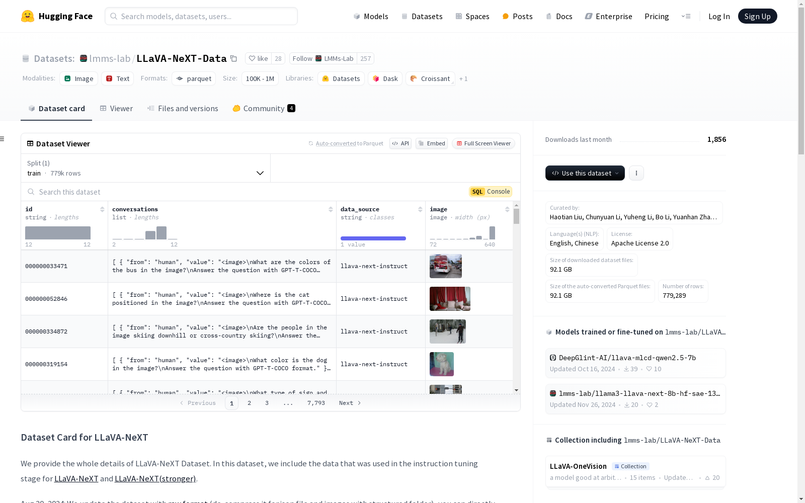Viewport: 805px width, 503px height.
Task: Select the Datasets library tag
Action: (x=341, y=78)
